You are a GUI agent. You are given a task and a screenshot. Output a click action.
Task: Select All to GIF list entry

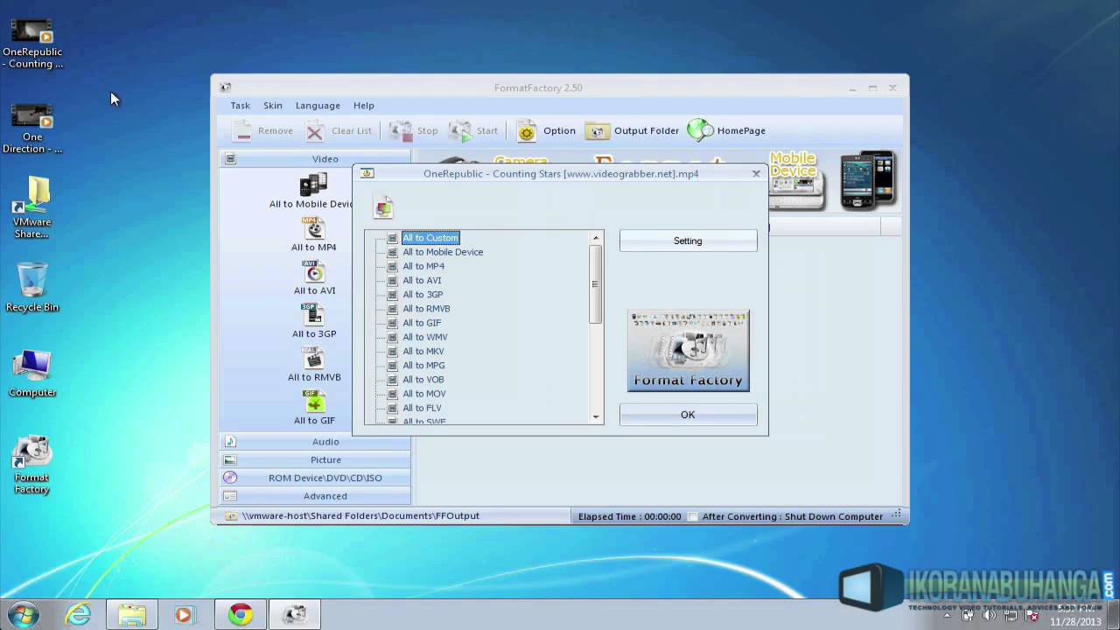pos(422,323)
